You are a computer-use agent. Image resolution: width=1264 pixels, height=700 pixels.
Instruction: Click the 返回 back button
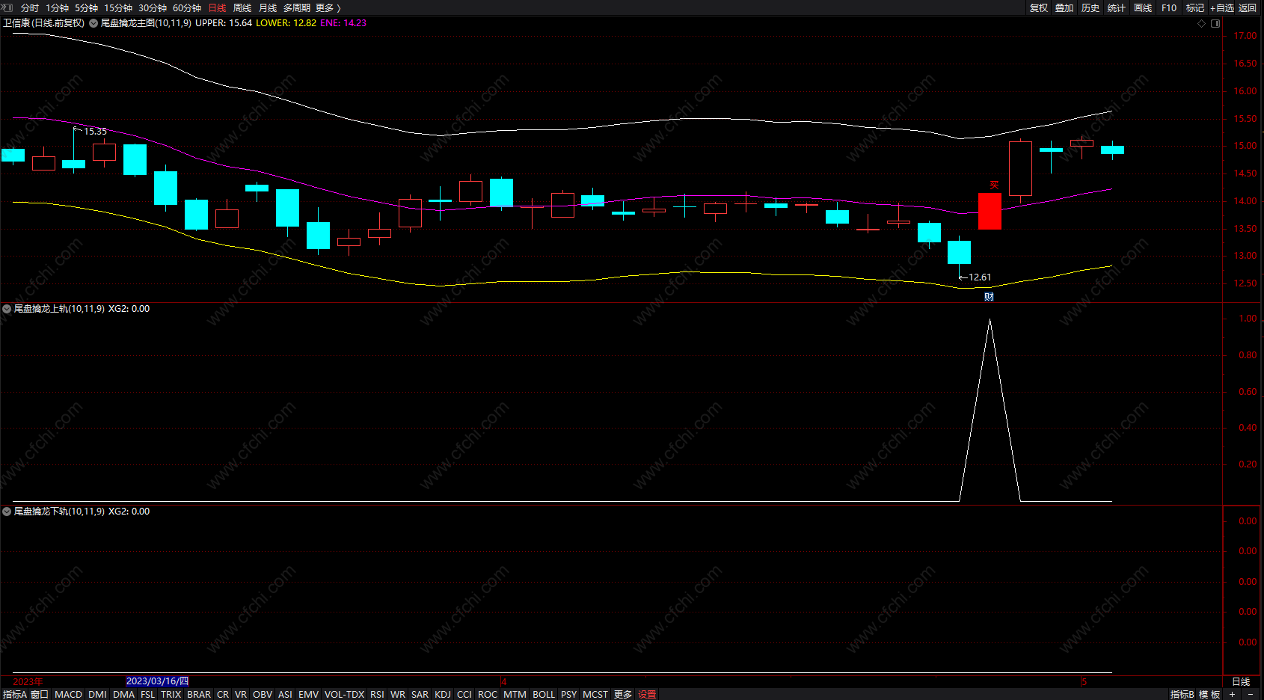coord(1248,8)
